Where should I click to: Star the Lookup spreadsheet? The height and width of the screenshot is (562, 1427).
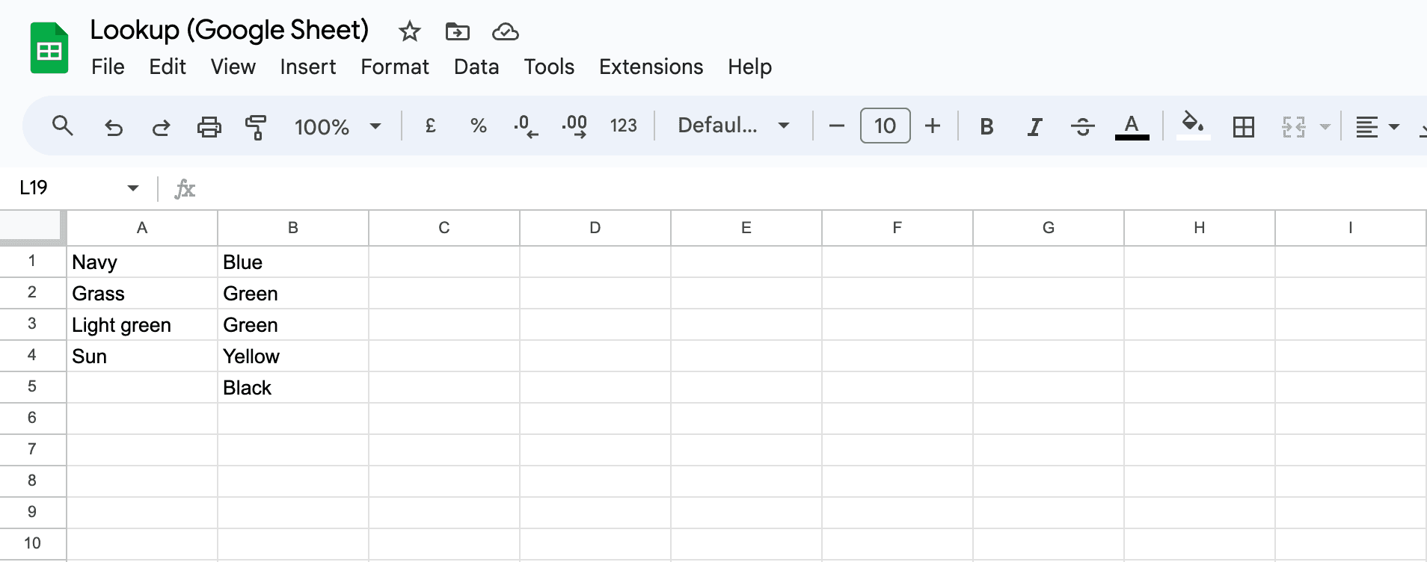[x=410, y=31]
